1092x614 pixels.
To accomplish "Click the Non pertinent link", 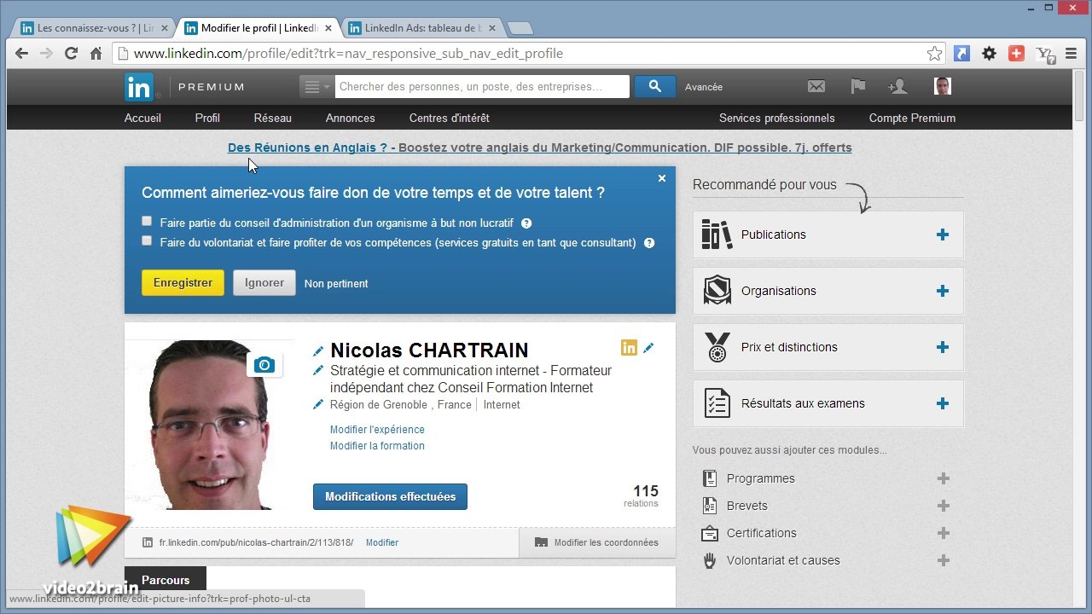I will pos(336,283).
